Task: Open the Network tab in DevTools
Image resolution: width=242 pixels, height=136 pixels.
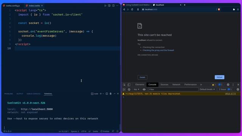Action: click(x=176, y=85)
